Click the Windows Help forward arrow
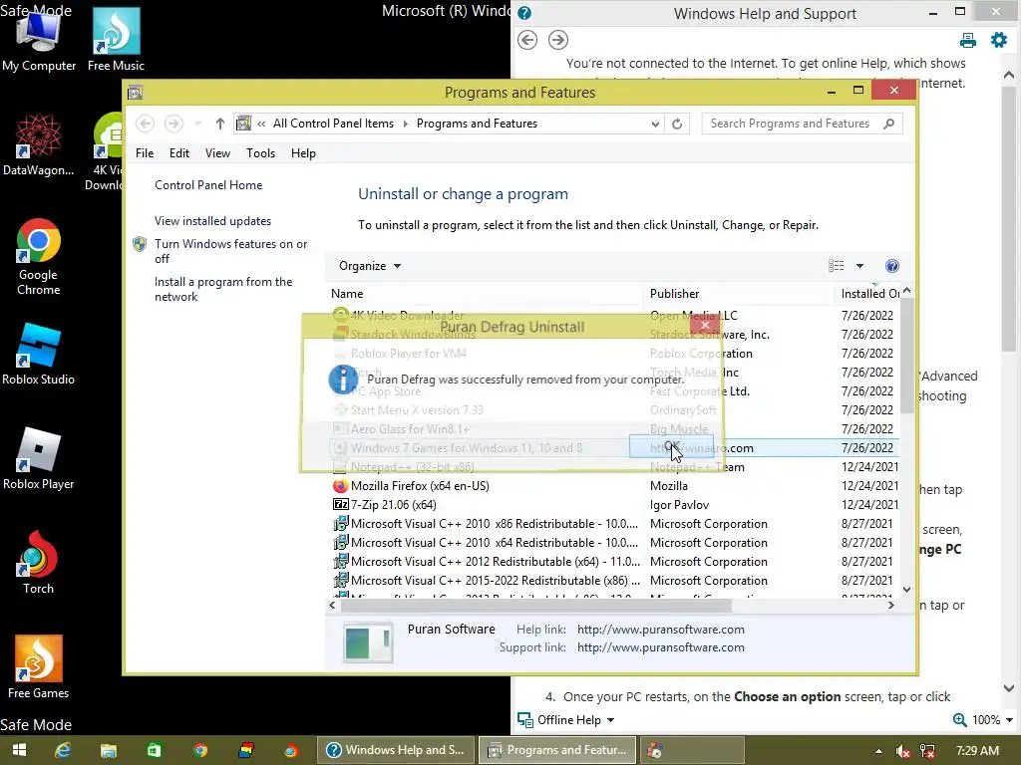 click(x=558, y=40)
